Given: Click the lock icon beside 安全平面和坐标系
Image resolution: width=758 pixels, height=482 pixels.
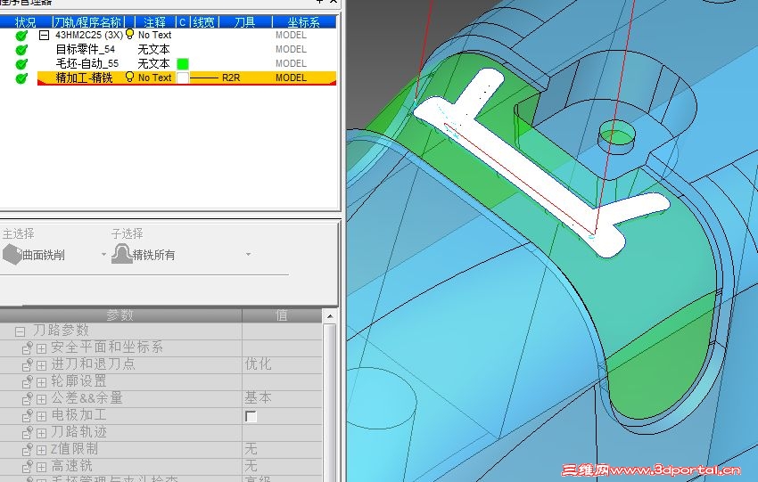Looking at the screenshot, I should pyautogui.click(x=28, y=347).
